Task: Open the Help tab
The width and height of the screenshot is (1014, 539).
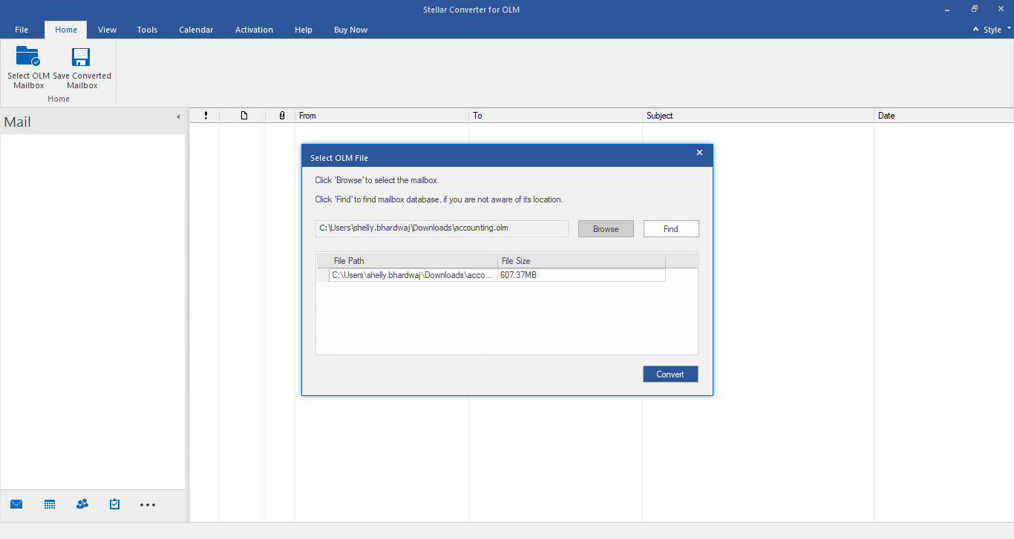Action: (304, 30)
